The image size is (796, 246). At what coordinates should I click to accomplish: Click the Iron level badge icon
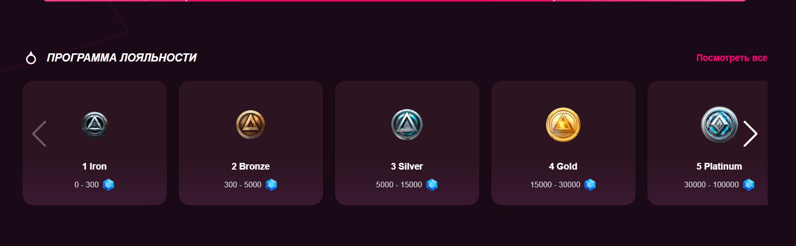(x=95, y=124)
